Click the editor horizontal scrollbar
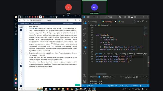 (x=101, y=74)
